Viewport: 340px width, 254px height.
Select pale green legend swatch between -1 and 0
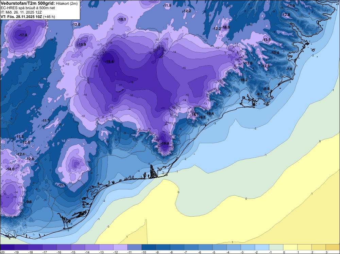pyautogui.click(x=276, y=247)
